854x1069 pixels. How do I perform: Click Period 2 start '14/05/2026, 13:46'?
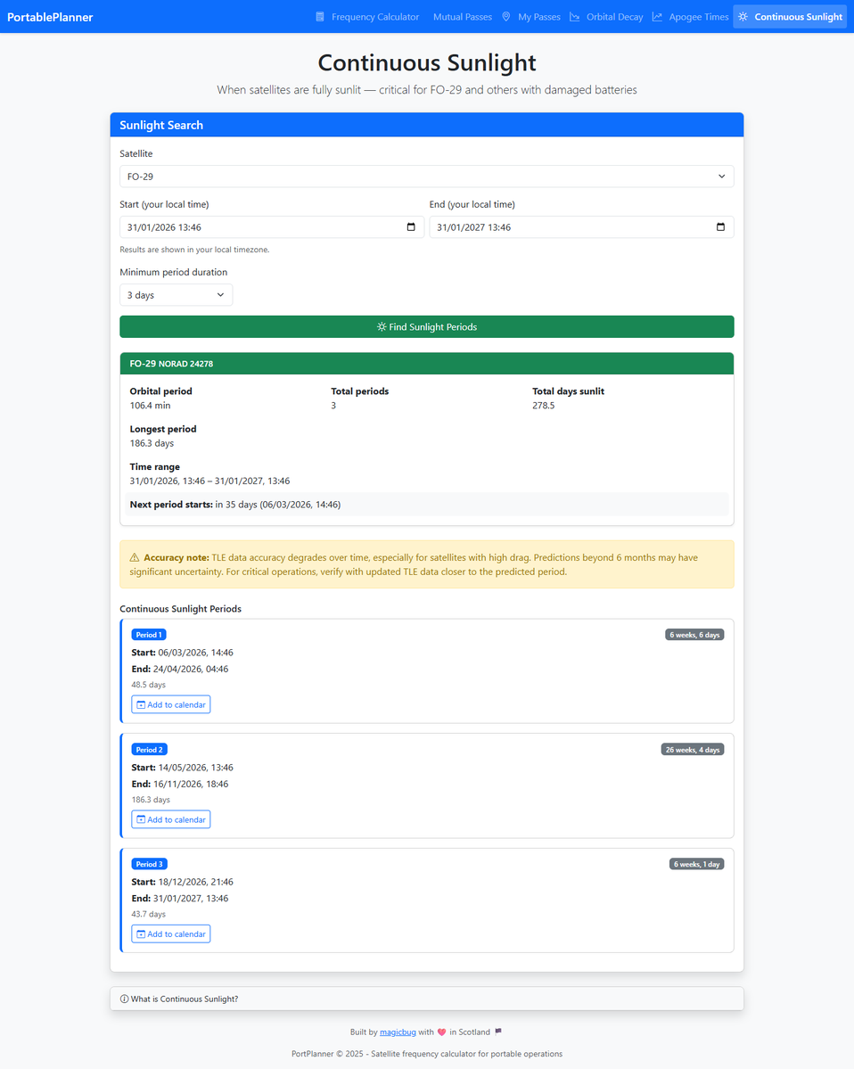tap(195, 768)
